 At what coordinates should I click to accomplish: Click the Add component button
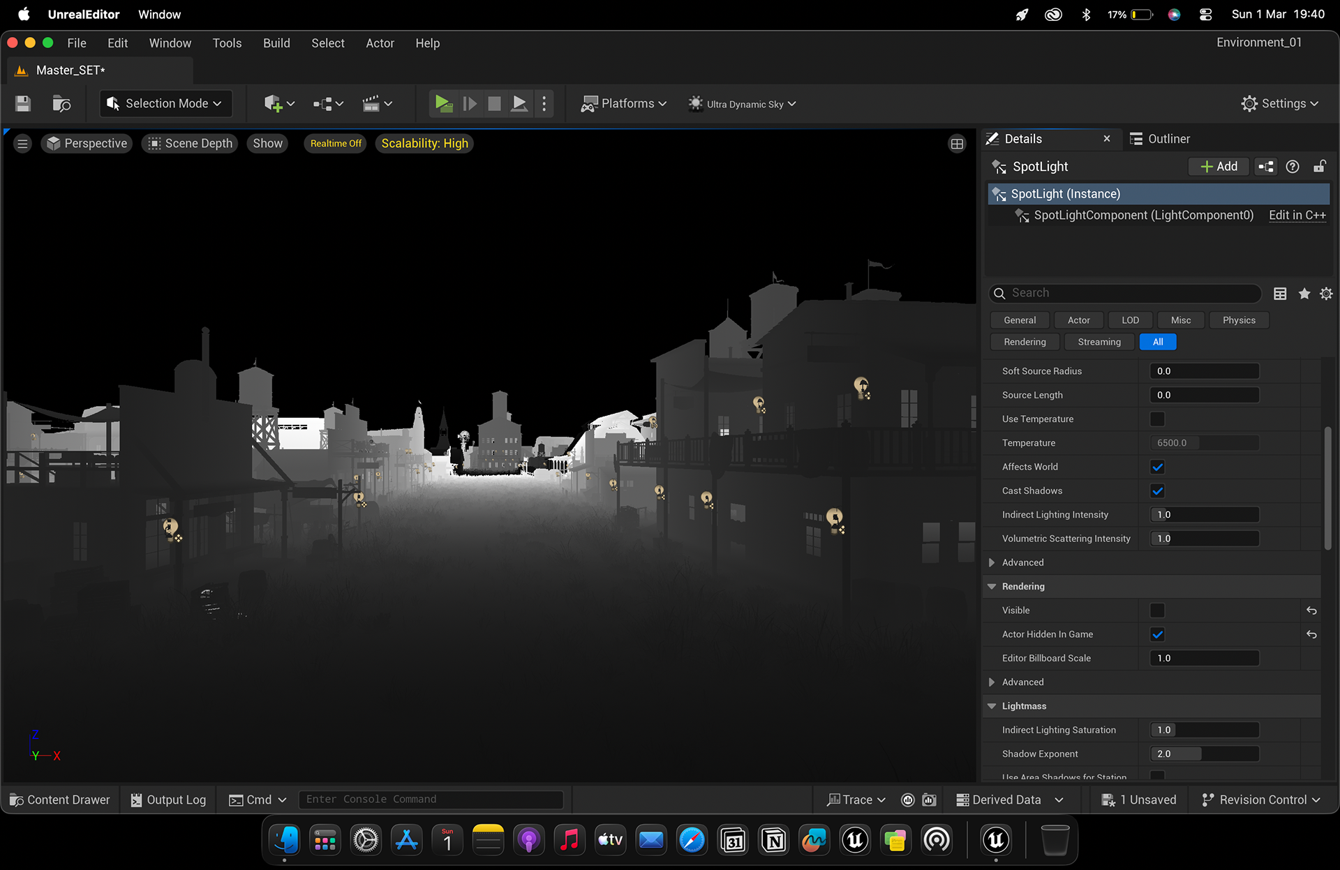(1219, 167)
